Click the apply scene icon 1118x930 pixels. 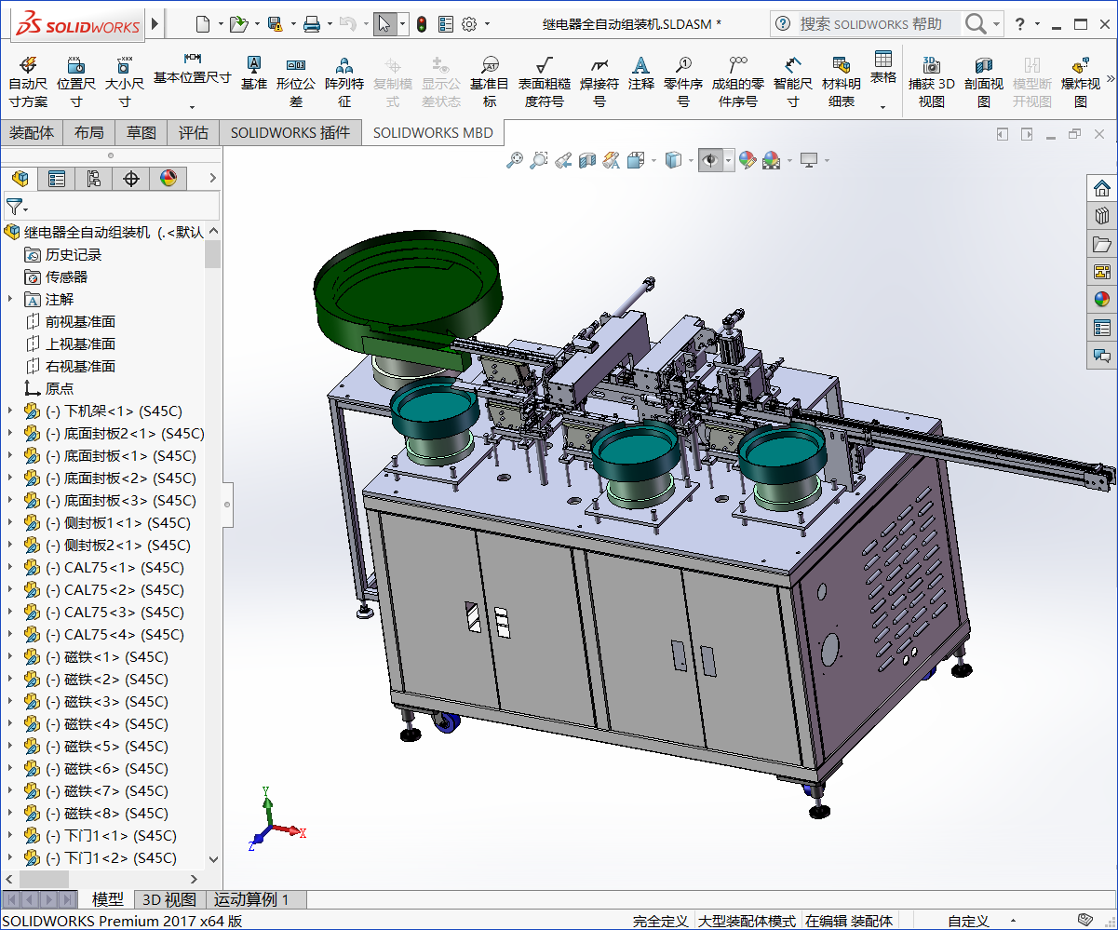coord(772,161)
